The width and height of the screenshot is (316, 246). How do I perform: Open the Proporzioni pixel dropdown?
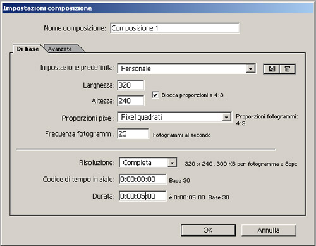[x=174, y=117]
